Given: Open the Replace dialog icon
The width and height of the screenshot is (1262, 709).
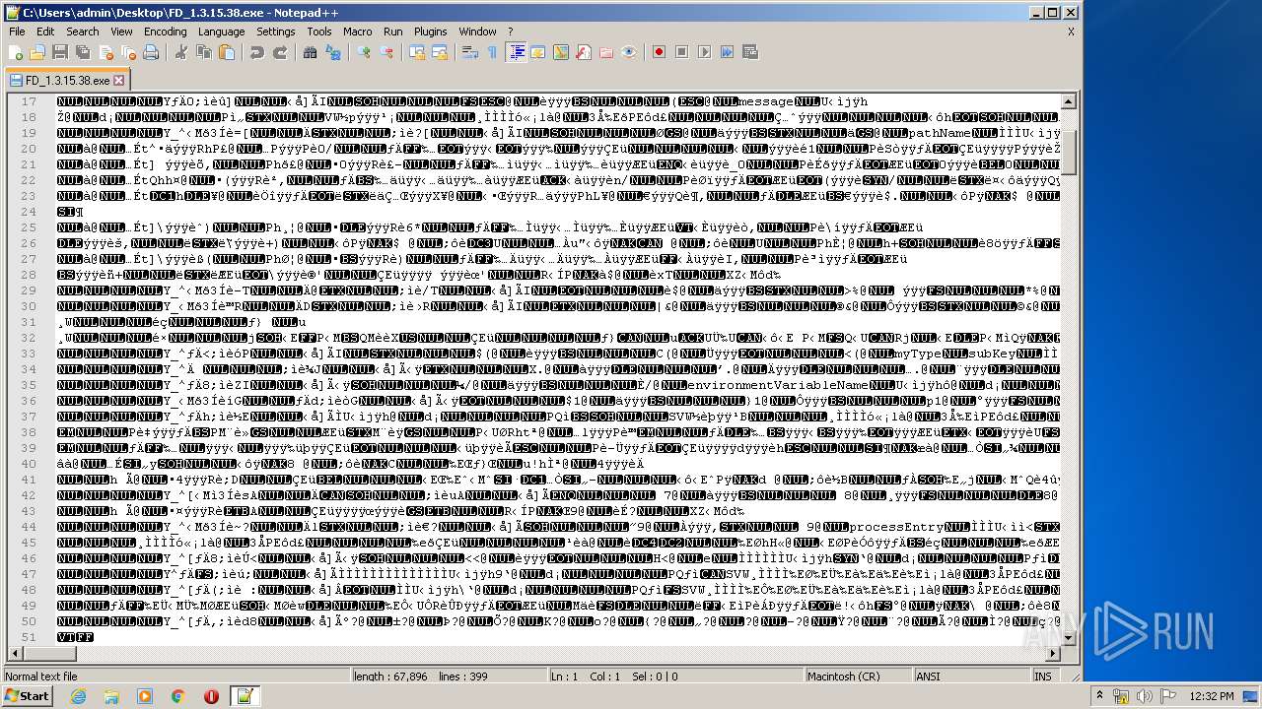Looking at the screenshot, I should 333,52.
